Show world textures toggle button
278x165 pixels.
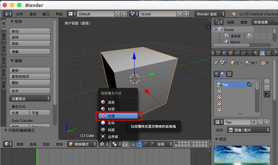[217, 74]
